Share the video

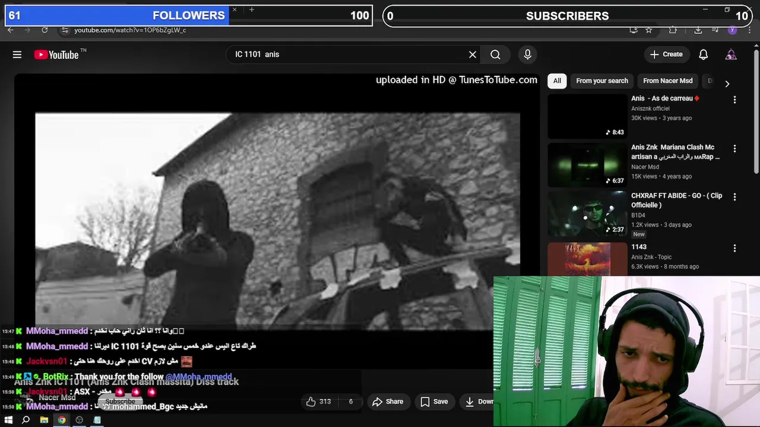click(x=388, y=401)
